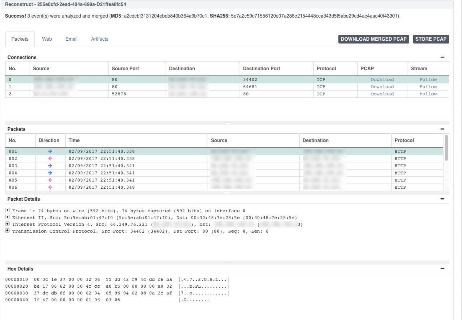Download PCAP for connection 1
462x320 pixels.
coord(382,87)
